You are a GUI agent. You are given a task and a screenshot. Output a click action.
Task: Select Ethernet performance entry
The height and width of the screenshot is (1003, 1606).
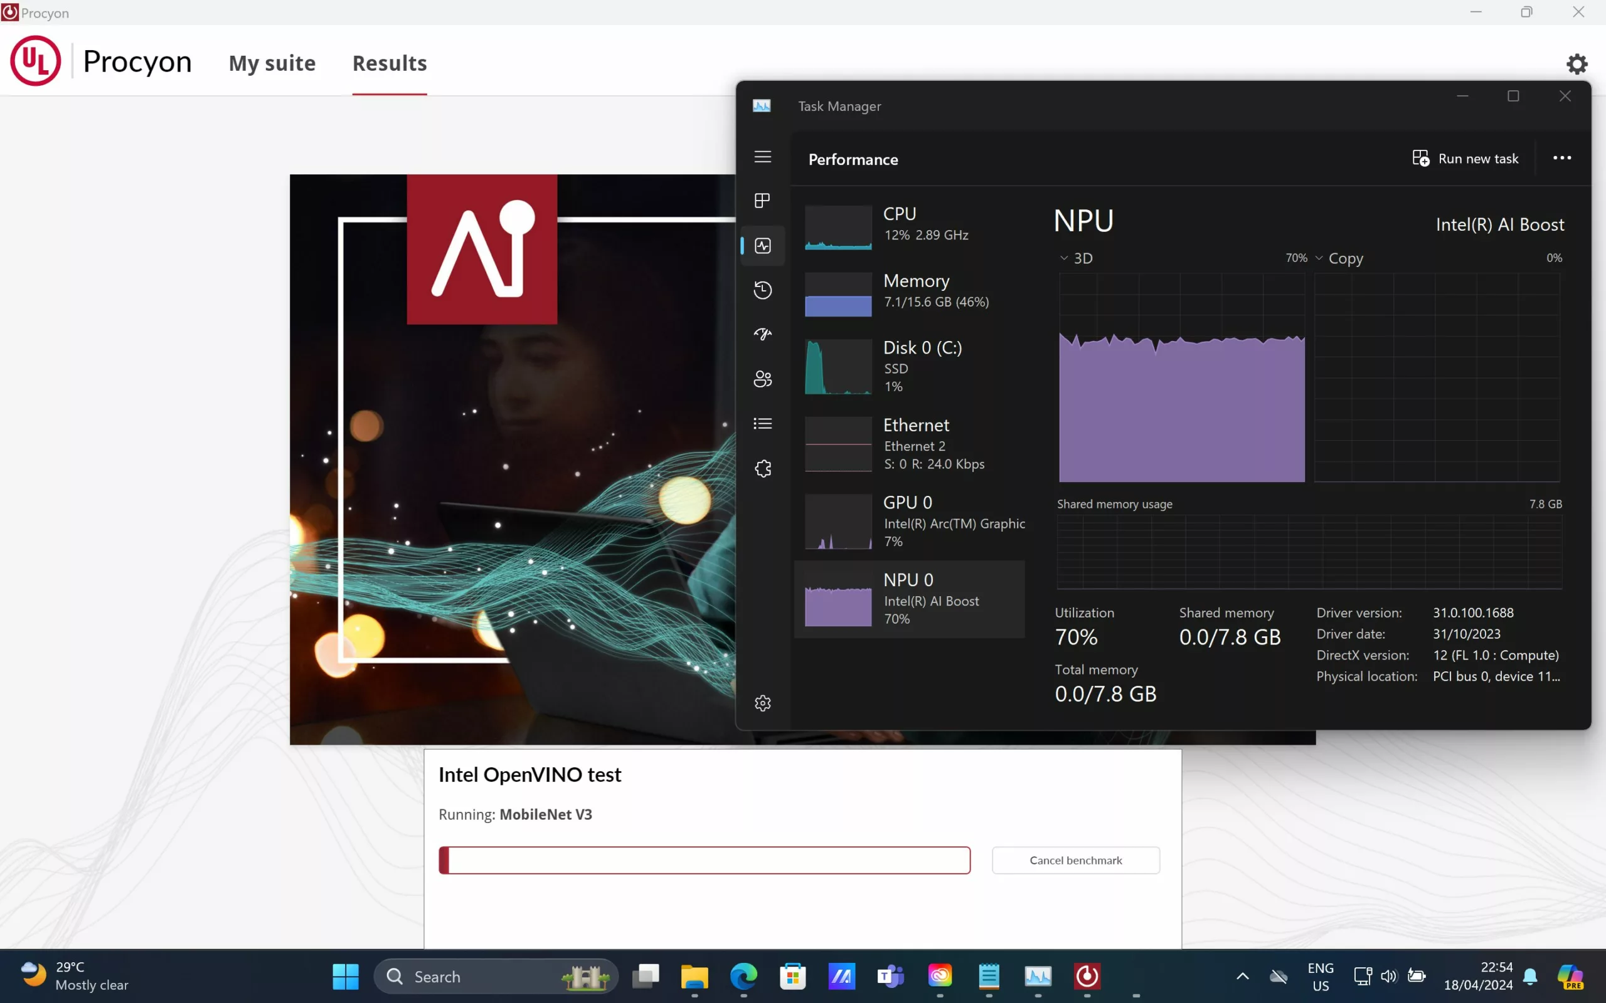click(909, 444)
